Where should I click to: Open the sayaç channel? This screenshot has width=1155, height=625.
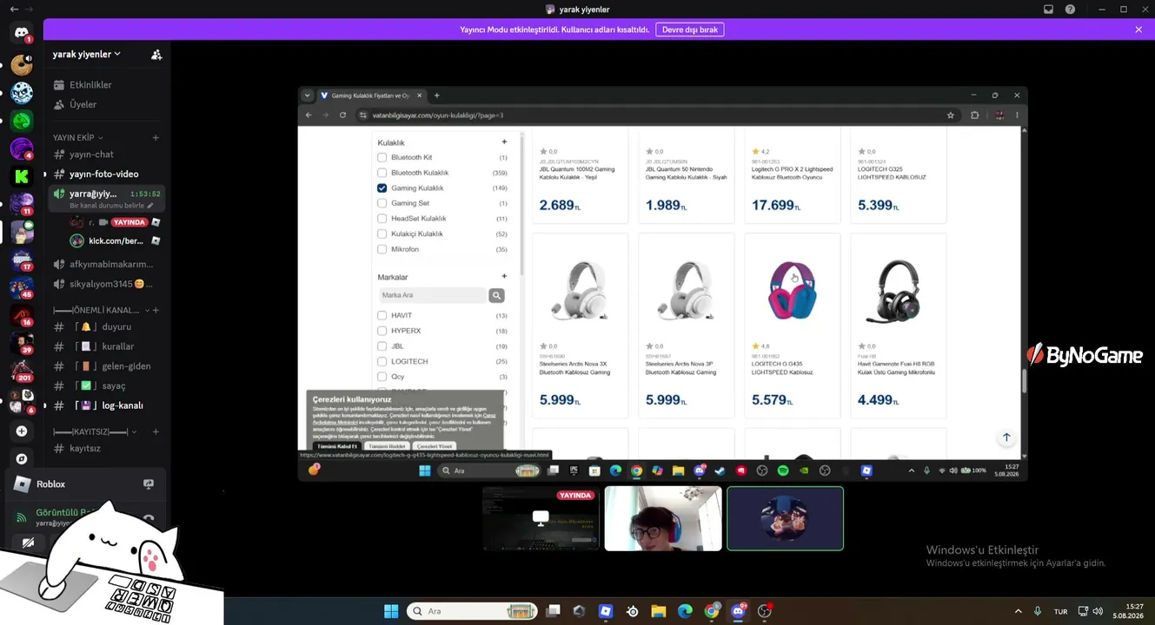click(113, 386)
